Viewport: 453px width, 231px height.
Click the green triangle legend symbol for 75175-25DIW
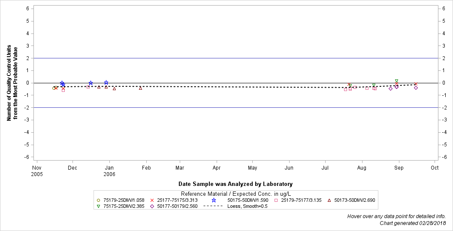(98, 207)
